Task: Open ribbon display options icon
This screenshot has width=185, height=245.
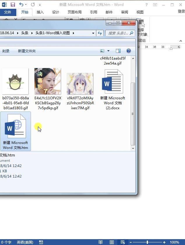Action: [155, 5]
